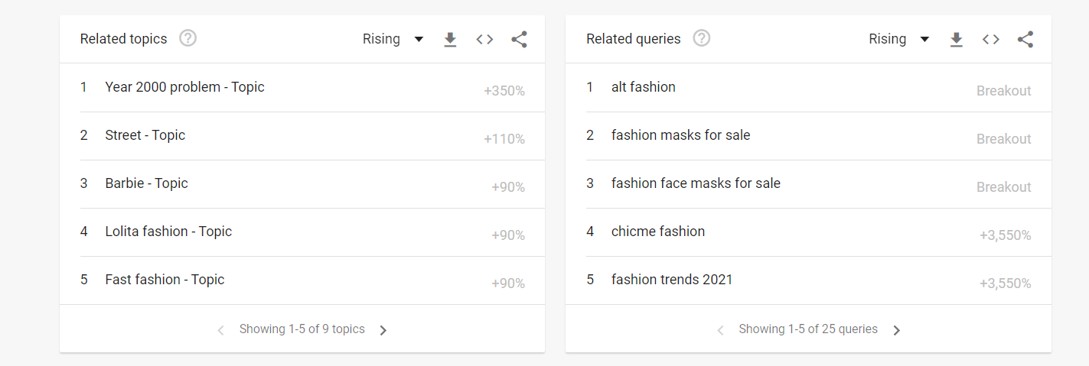The width and height of the screenshot is (1089, 366).
Task: Open Rising dropdown in Related queries
Action: pos(899,39)
